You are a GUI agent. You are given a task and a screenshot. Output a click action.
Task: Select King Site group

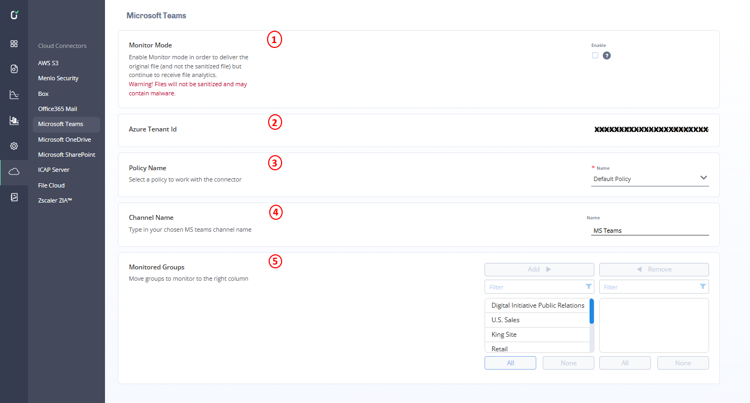pyautogui.click(x=537, y=335)
